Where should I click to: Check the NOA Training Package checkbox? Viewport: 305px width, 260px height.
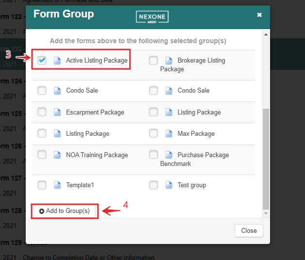coord(42,155)
